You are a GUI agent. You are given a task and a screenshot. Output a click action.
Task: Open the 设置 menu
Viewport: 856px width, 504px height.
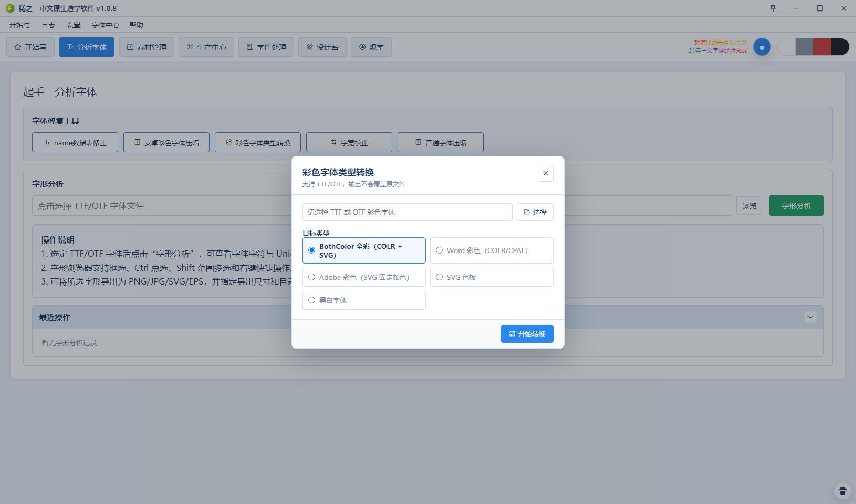click(x=74, y=25)
